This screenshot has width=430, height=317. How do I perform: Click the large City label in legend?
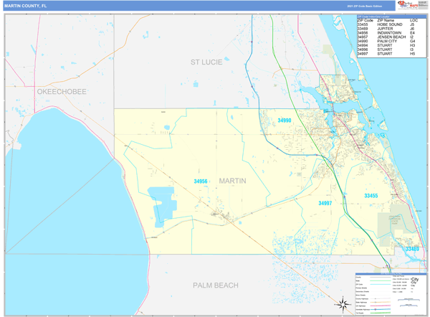tap(414, 279)
